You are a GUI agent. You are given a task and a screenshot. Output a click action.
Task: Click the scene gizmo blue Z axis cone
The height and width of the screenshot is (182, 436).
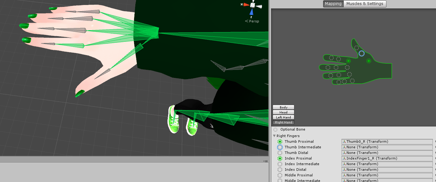point(252,12)
